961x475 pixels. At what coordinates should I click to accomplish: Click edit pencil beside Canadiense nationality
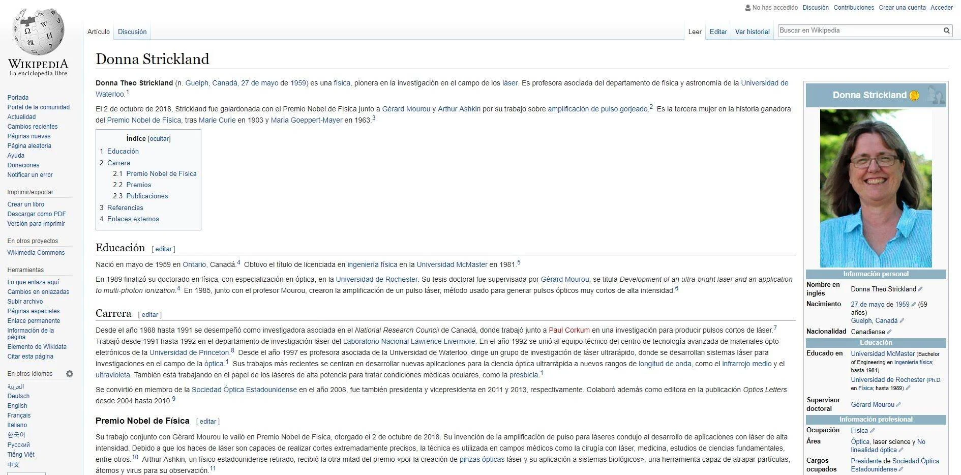pos(889,332)
